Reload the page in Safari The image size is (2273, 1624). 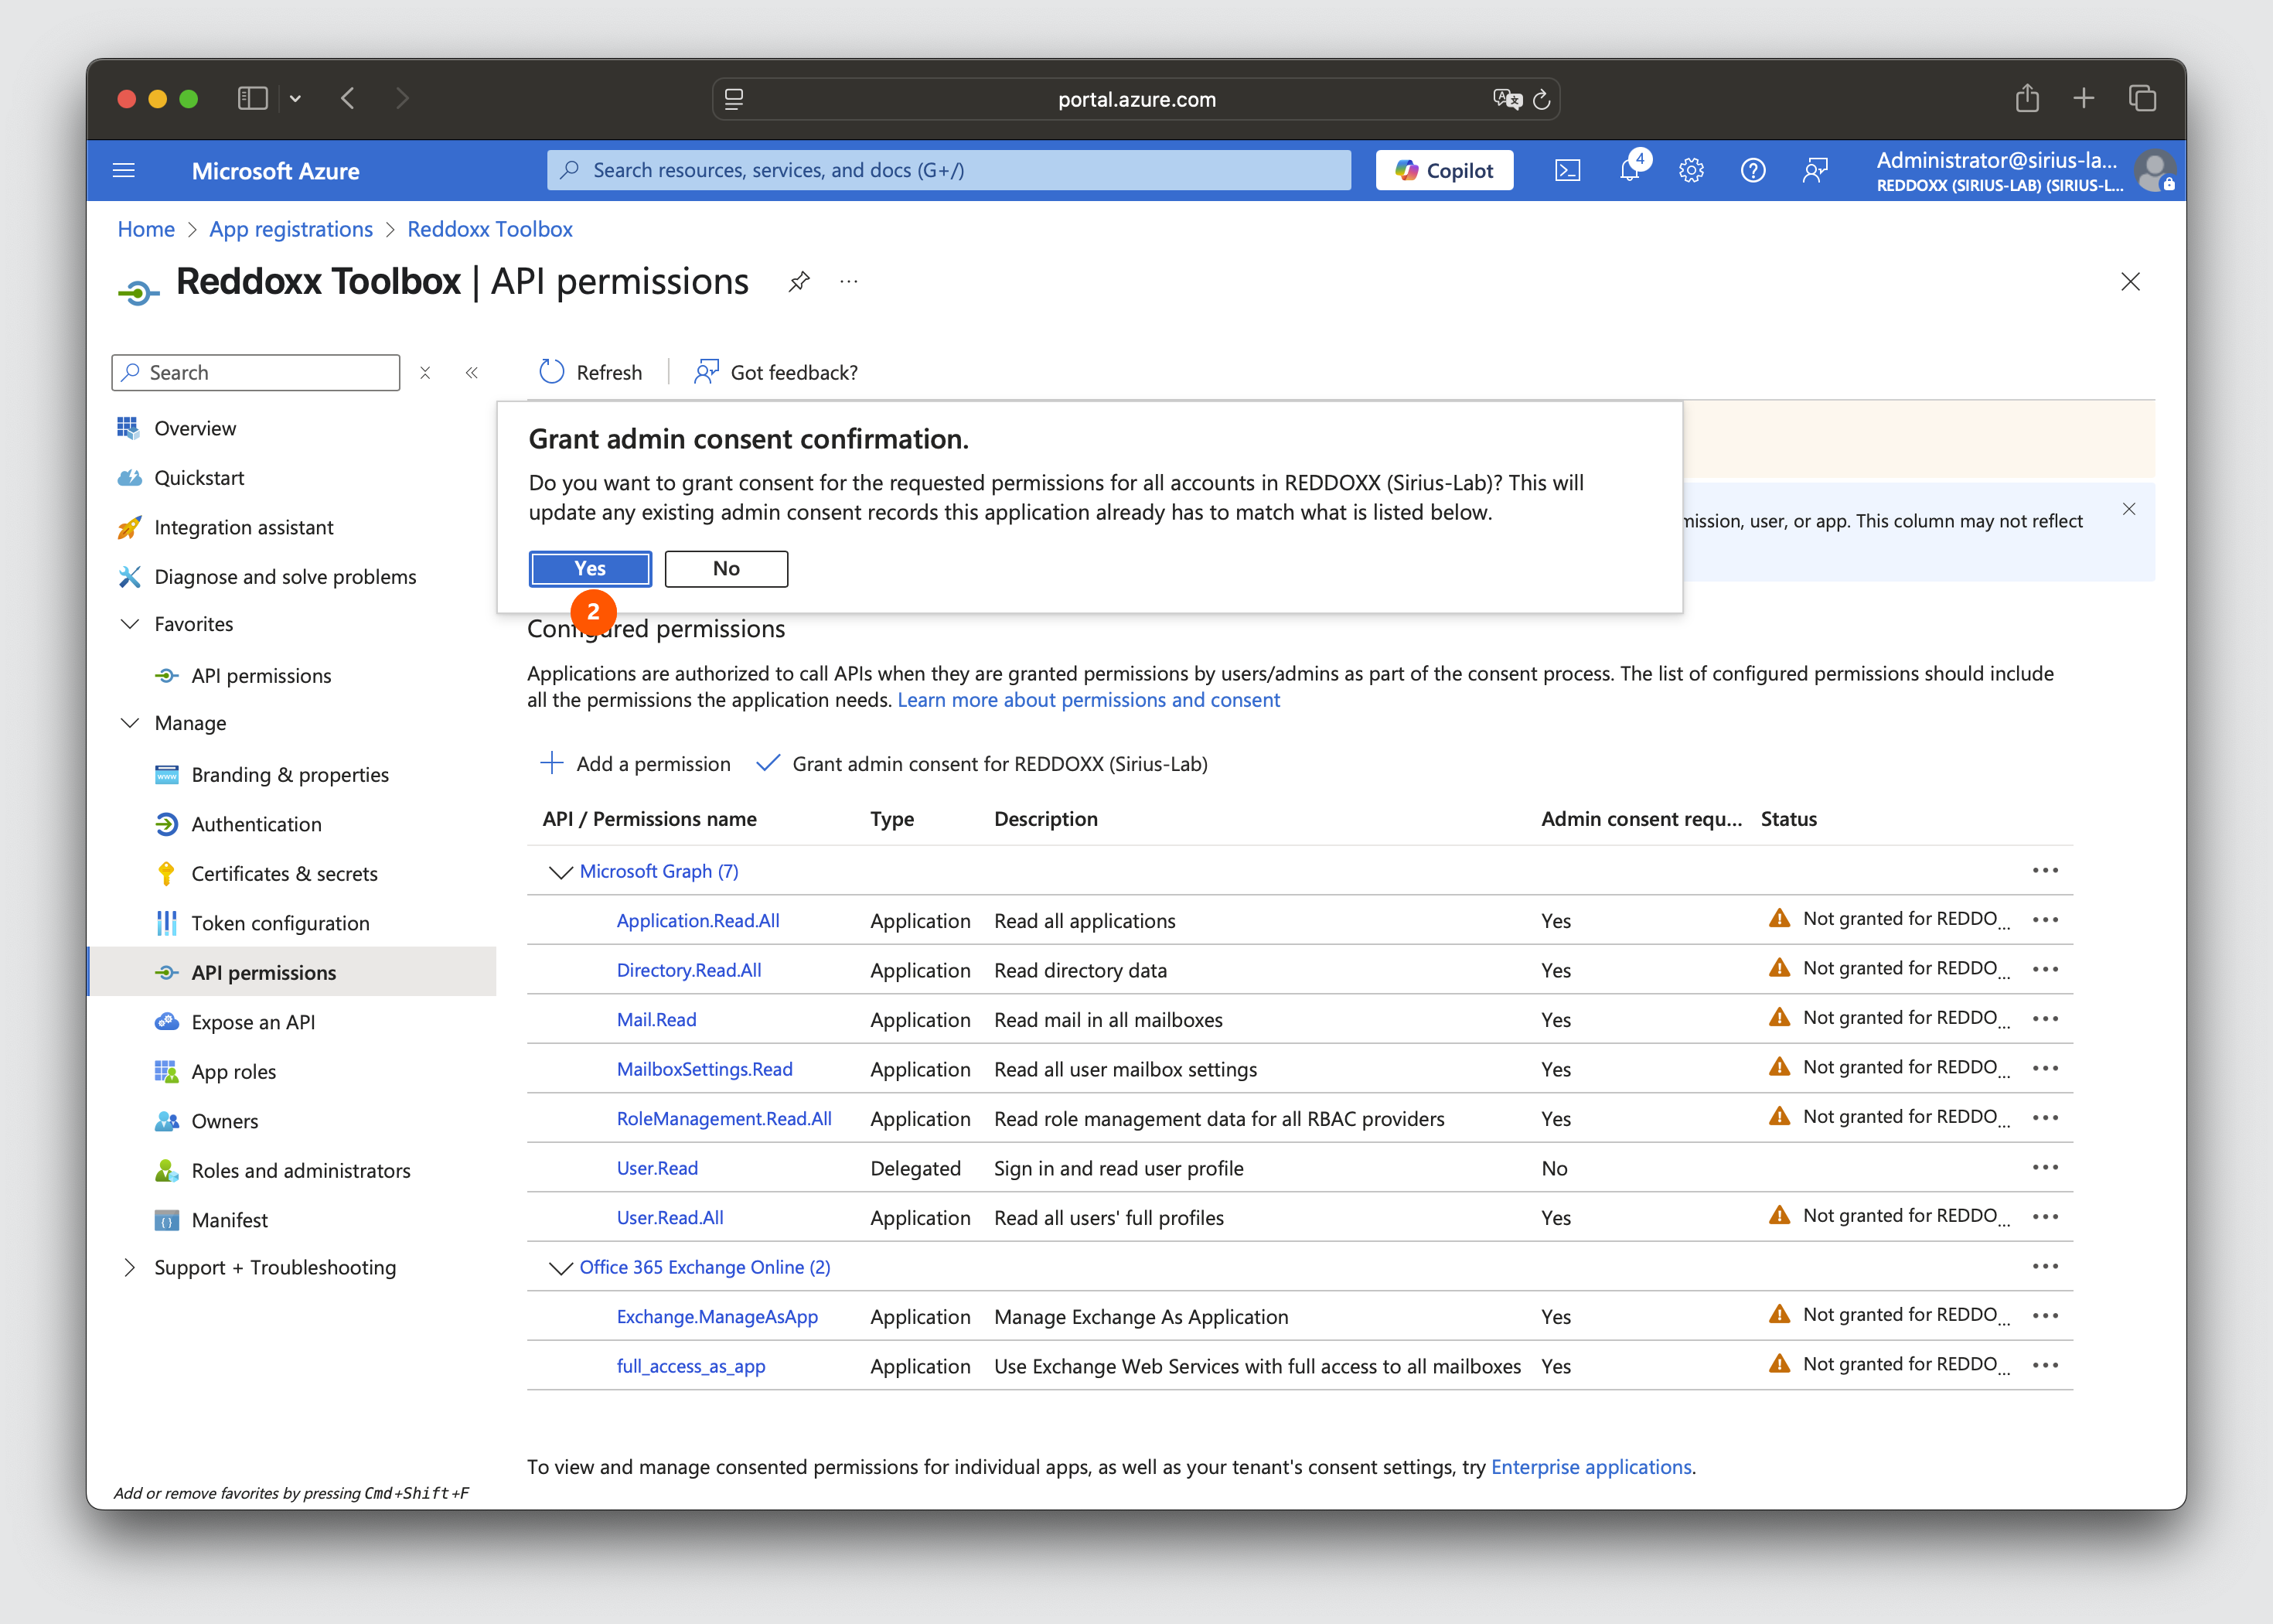1542,99
